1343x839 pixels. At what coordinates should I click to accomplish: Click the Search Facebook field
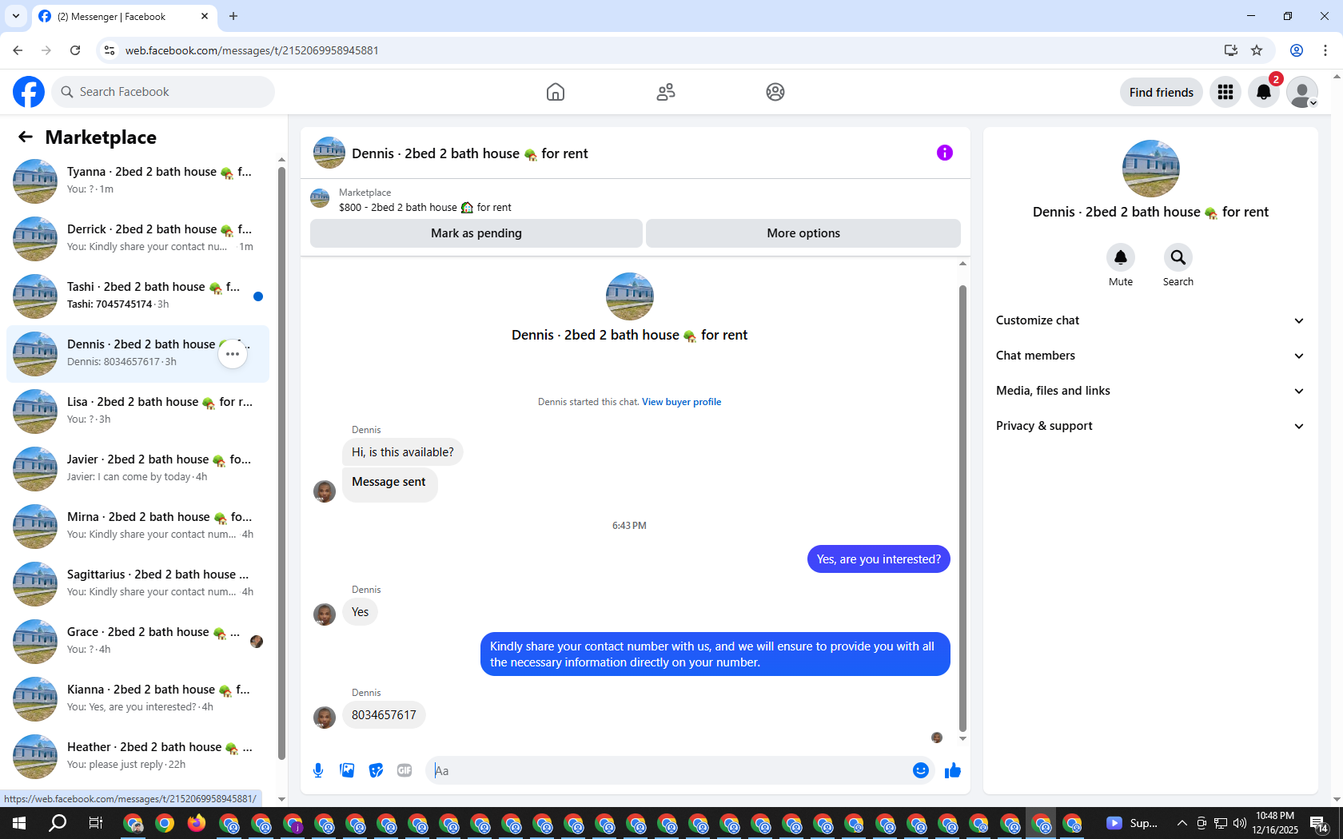(x=163, y=92)
